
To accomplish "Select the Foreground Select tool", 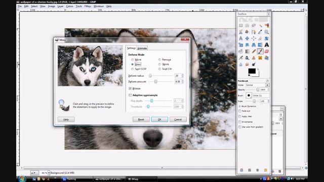I will (247, 32).
